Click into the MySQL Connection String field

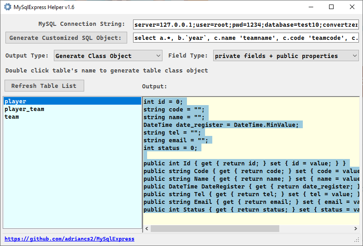246,24
